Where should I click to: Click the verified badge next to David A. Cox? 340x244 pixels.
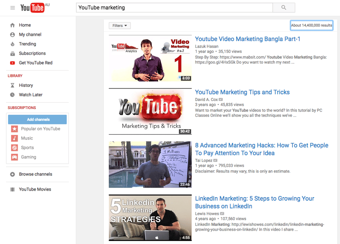(221, 99)
